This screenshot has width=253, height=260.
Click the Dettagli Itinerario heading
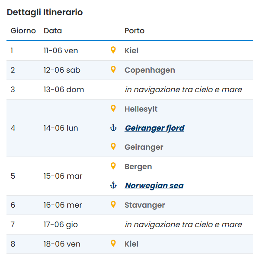(x=45, y=13)
